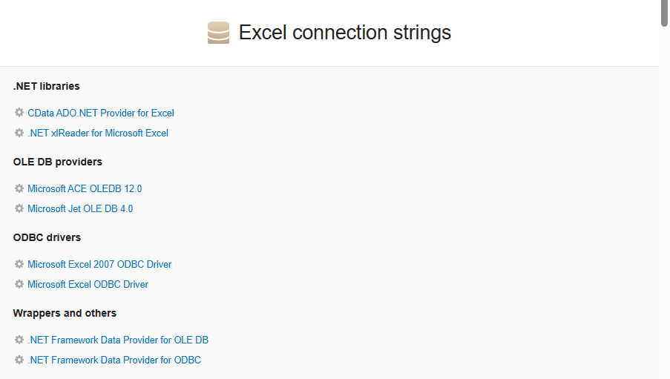Open .NET Framework Data Provider for OLE DB
Screen dimensions: 670x379
pyautogui.click(x=118, y=340)
